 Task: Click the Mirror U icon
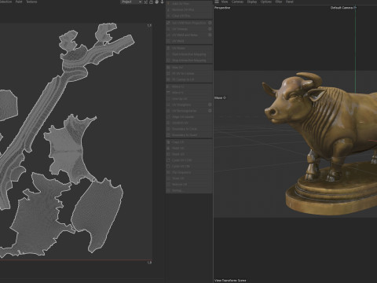click(x=169, y=86)
